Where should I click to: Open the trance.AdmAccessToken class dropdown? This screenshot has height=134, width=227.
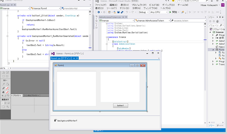(152, 21)
